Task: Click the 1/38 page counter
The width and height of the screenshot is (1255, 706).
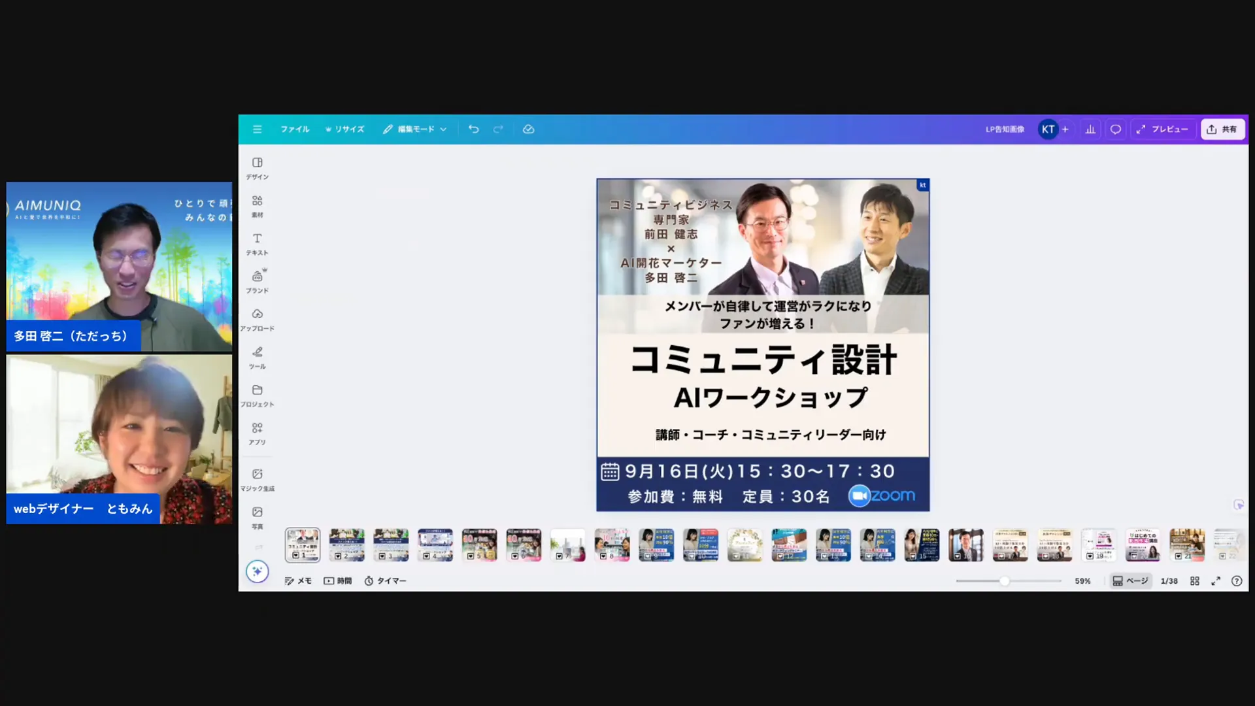Action: [1169, 580]
